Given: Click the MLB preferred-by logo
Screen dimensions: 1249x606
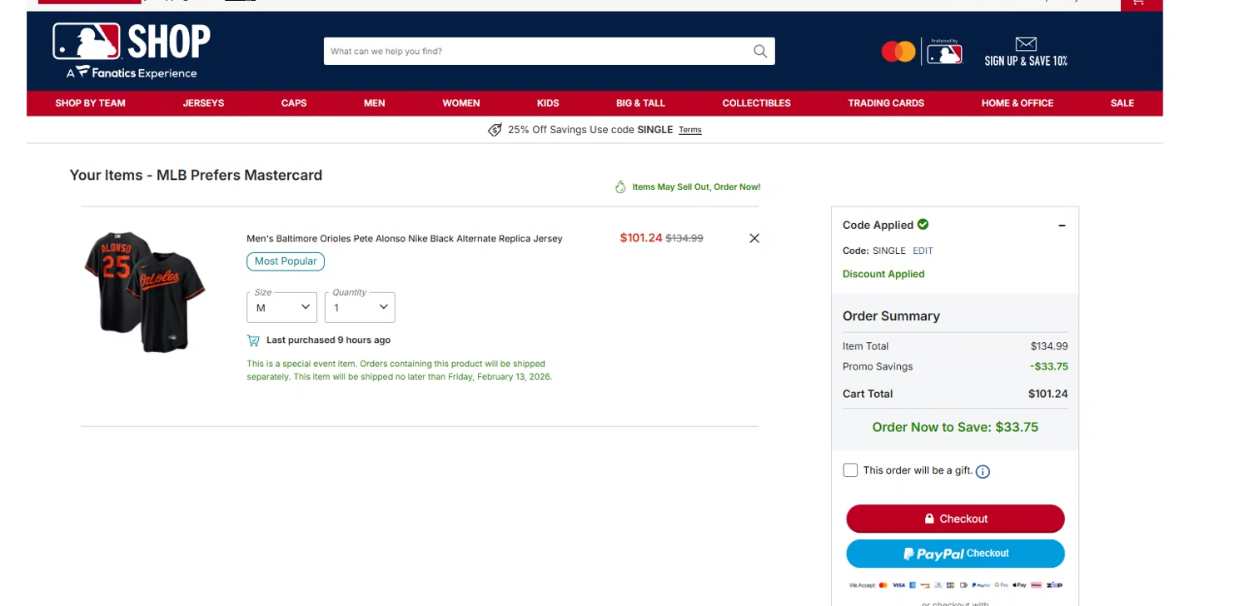Looking at the screenshot, I should tap(944, 52).
